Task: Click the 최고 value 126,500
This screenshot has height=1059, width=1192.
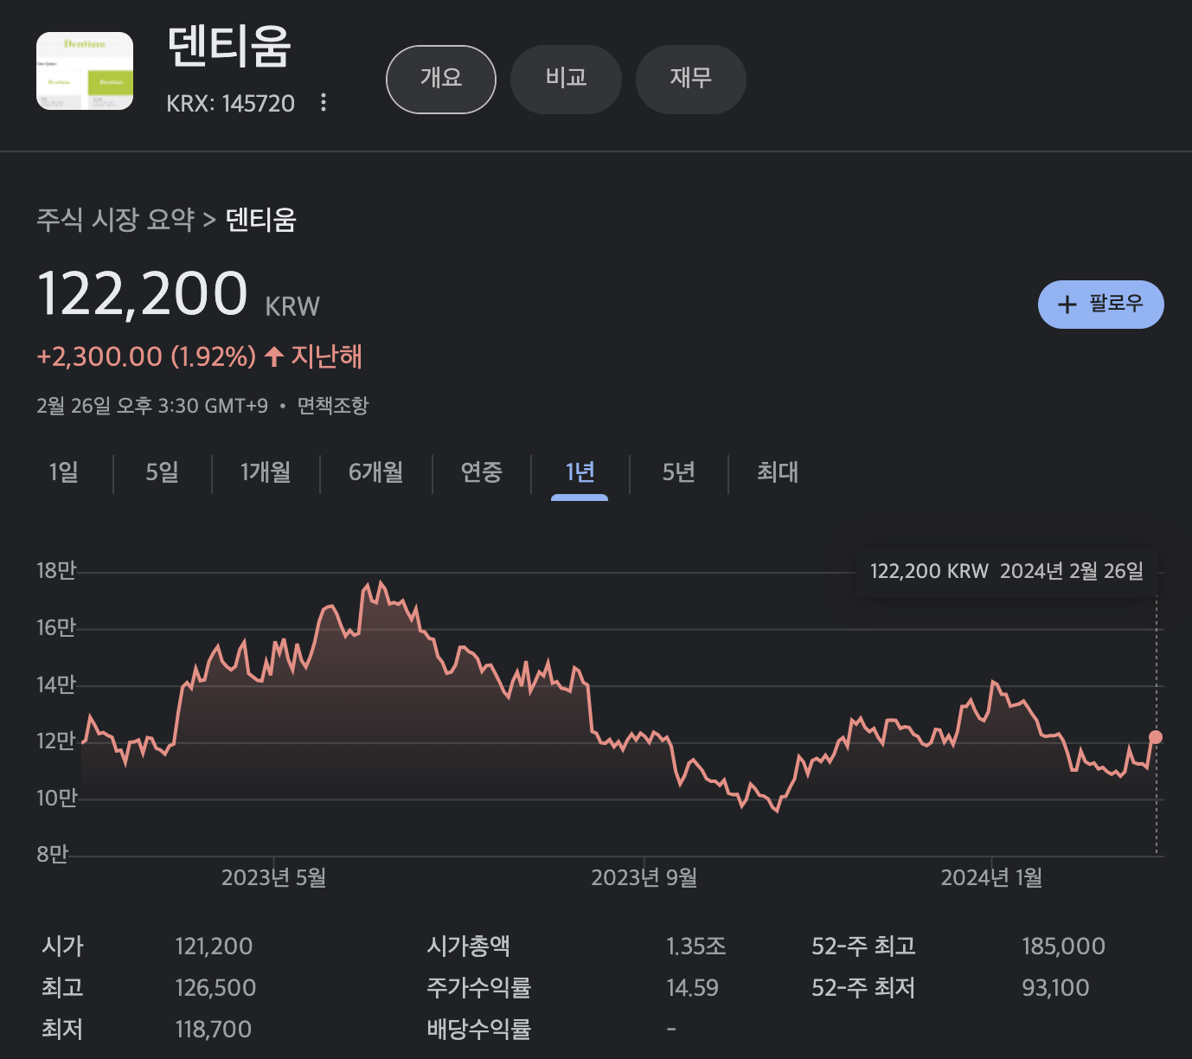Action: pos(215,988)
